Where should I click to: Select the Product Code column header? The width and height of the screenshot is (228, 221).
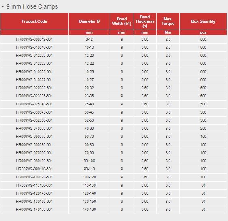pos(34,21)
